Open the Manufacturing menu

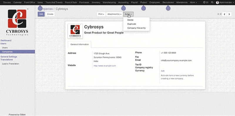tap(109, 2)
